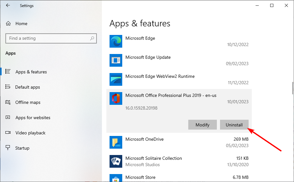Select the Default apps sidebar icon
This screenshot has width=294, height=182.
[8, 87]
